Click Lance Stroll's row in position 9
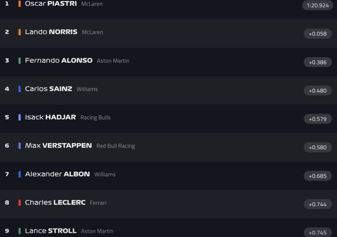 [x=50, y=231]
